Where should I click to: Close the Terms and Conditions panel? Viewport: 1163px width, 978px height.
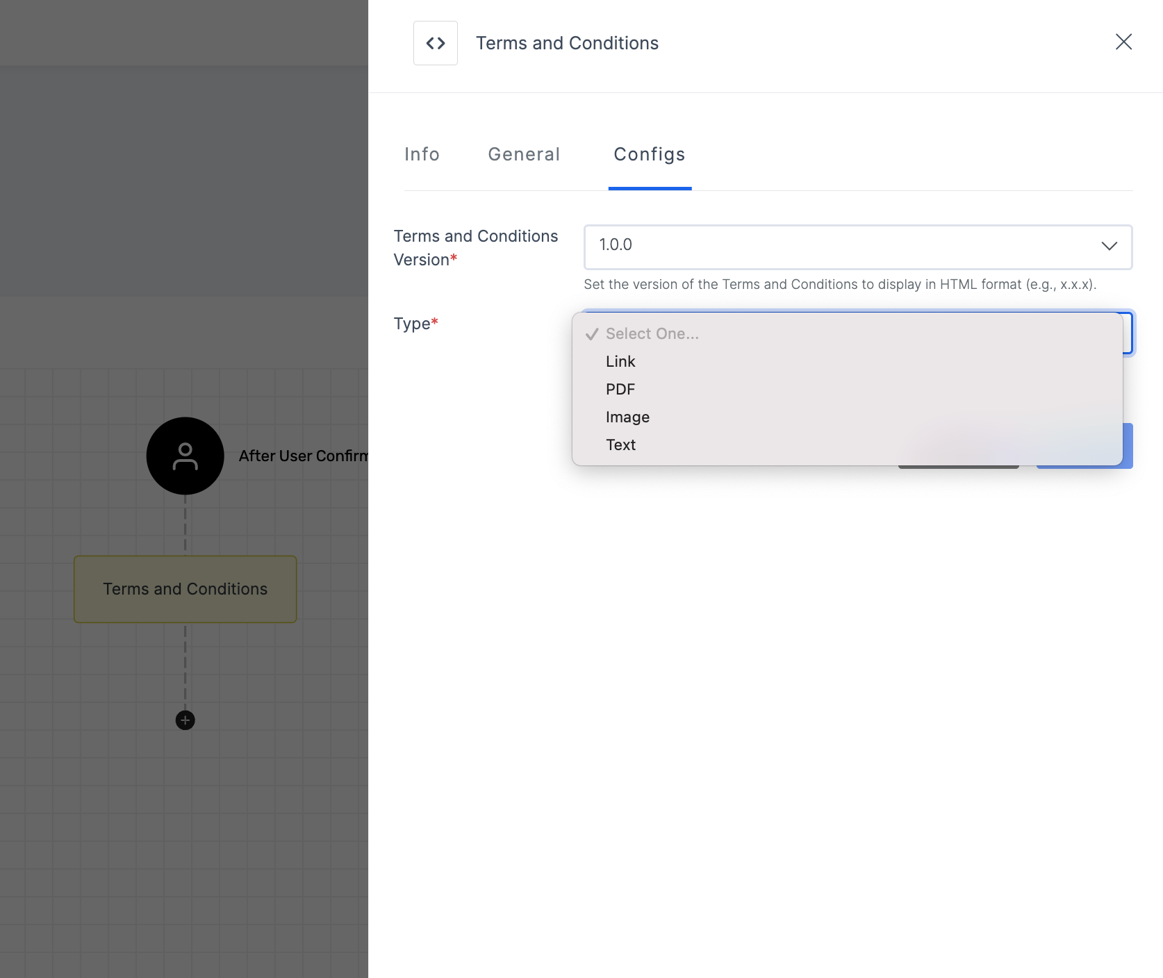point(1123,42)
